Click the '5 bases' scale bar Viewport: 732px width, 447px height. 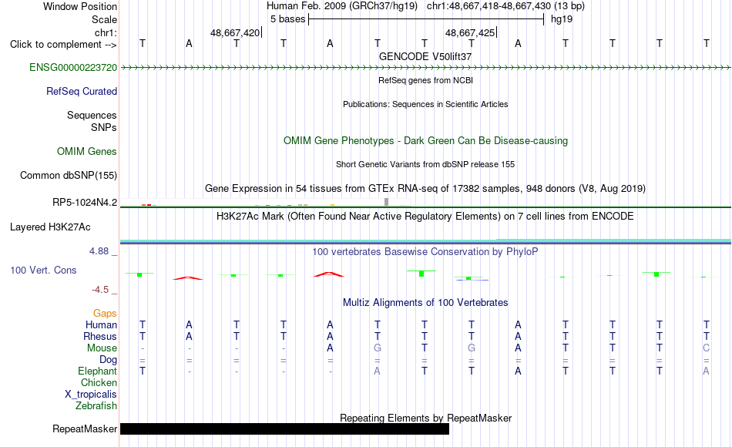tap(426, 19)
